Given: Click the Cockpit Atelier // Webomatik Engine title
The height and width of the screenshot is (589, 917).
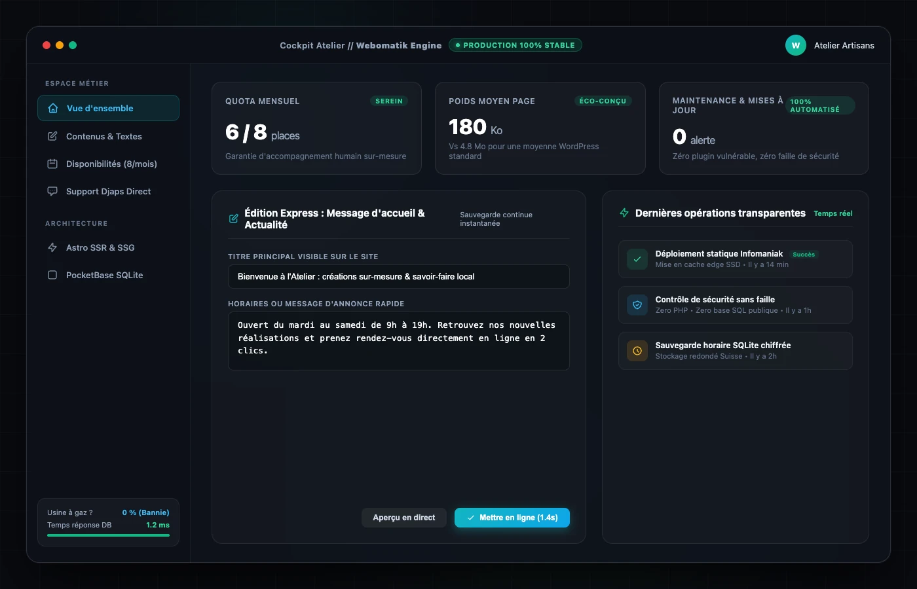Looking at the screenshot, I should coord(360,45).
